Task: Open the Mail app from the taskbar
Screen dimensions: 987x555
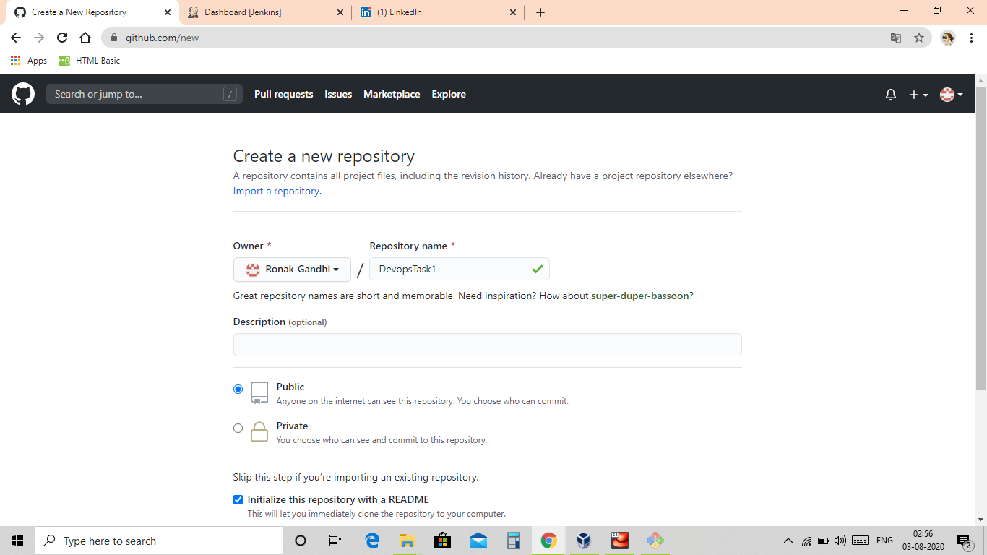Action: (x=478, y=541)
